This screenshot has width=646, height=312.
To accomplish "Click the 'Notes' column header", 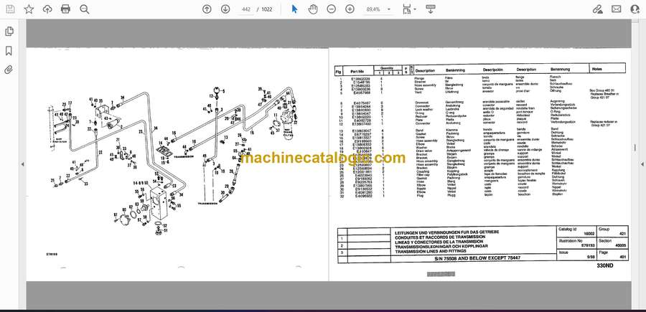I will (x=598, y=69).
